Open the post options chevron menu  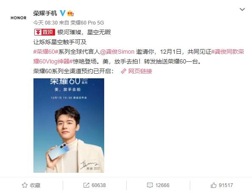point(242,9)
